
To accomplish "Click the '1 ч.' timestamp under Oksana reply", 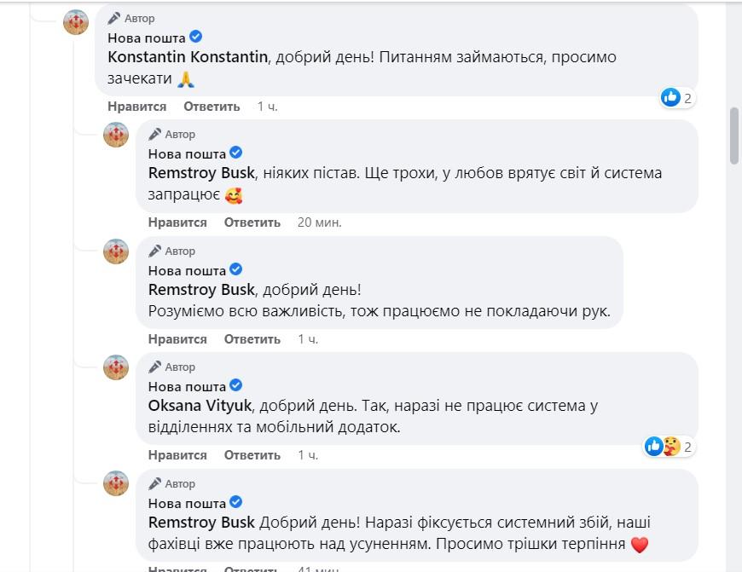I will [x=308, y=455].
